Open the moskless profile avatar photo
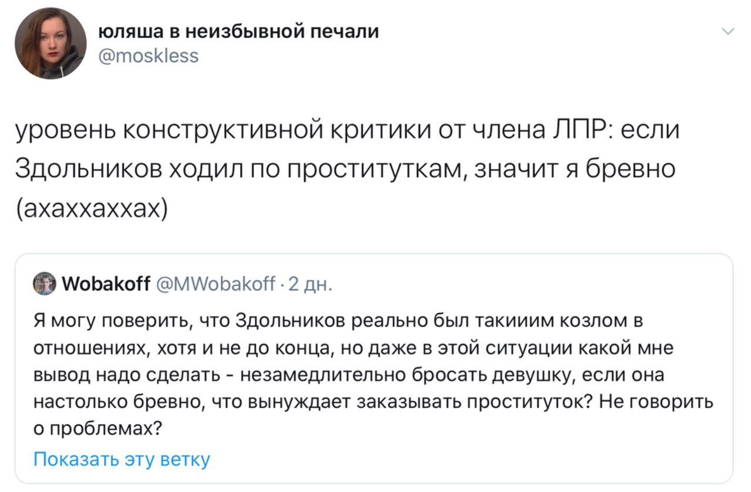Viewport: 751px width, 492px height. (x=50, y=42)
